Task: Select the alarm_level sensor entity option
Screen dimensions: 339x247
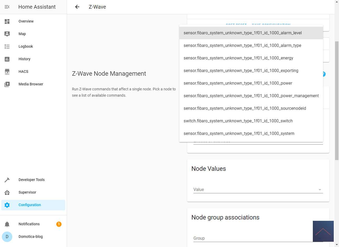Action: tap(242, 33)
